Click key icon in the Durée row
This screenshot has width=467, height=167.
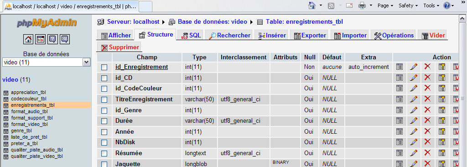coord(441,120)
